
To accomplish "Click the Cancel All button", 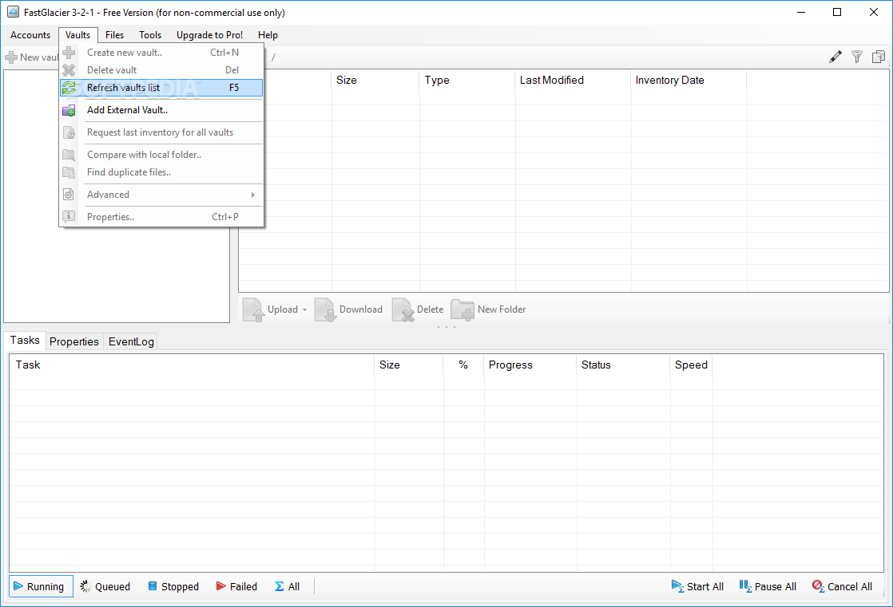I will click(843, 586).
